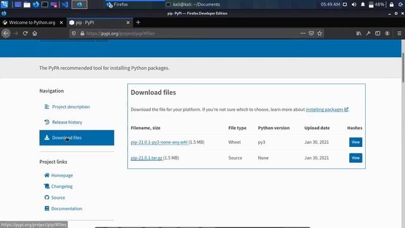
Task: Click the battery indicator showing 48%
Action: tap(377, 4)
